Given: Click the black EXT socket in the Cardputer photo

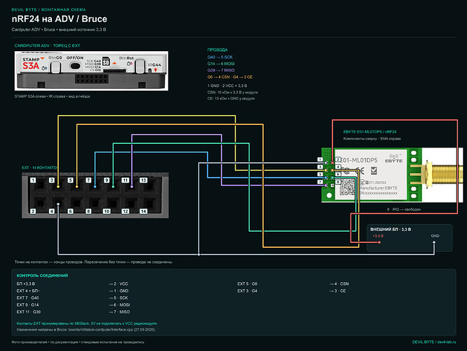Looking at the screenshot, I should (x=91, y=79).
